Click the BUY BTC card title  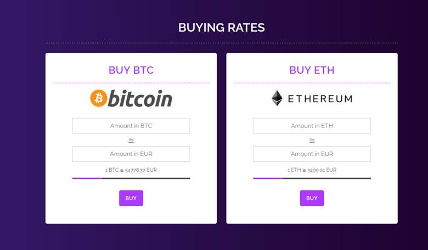(131, 70)
